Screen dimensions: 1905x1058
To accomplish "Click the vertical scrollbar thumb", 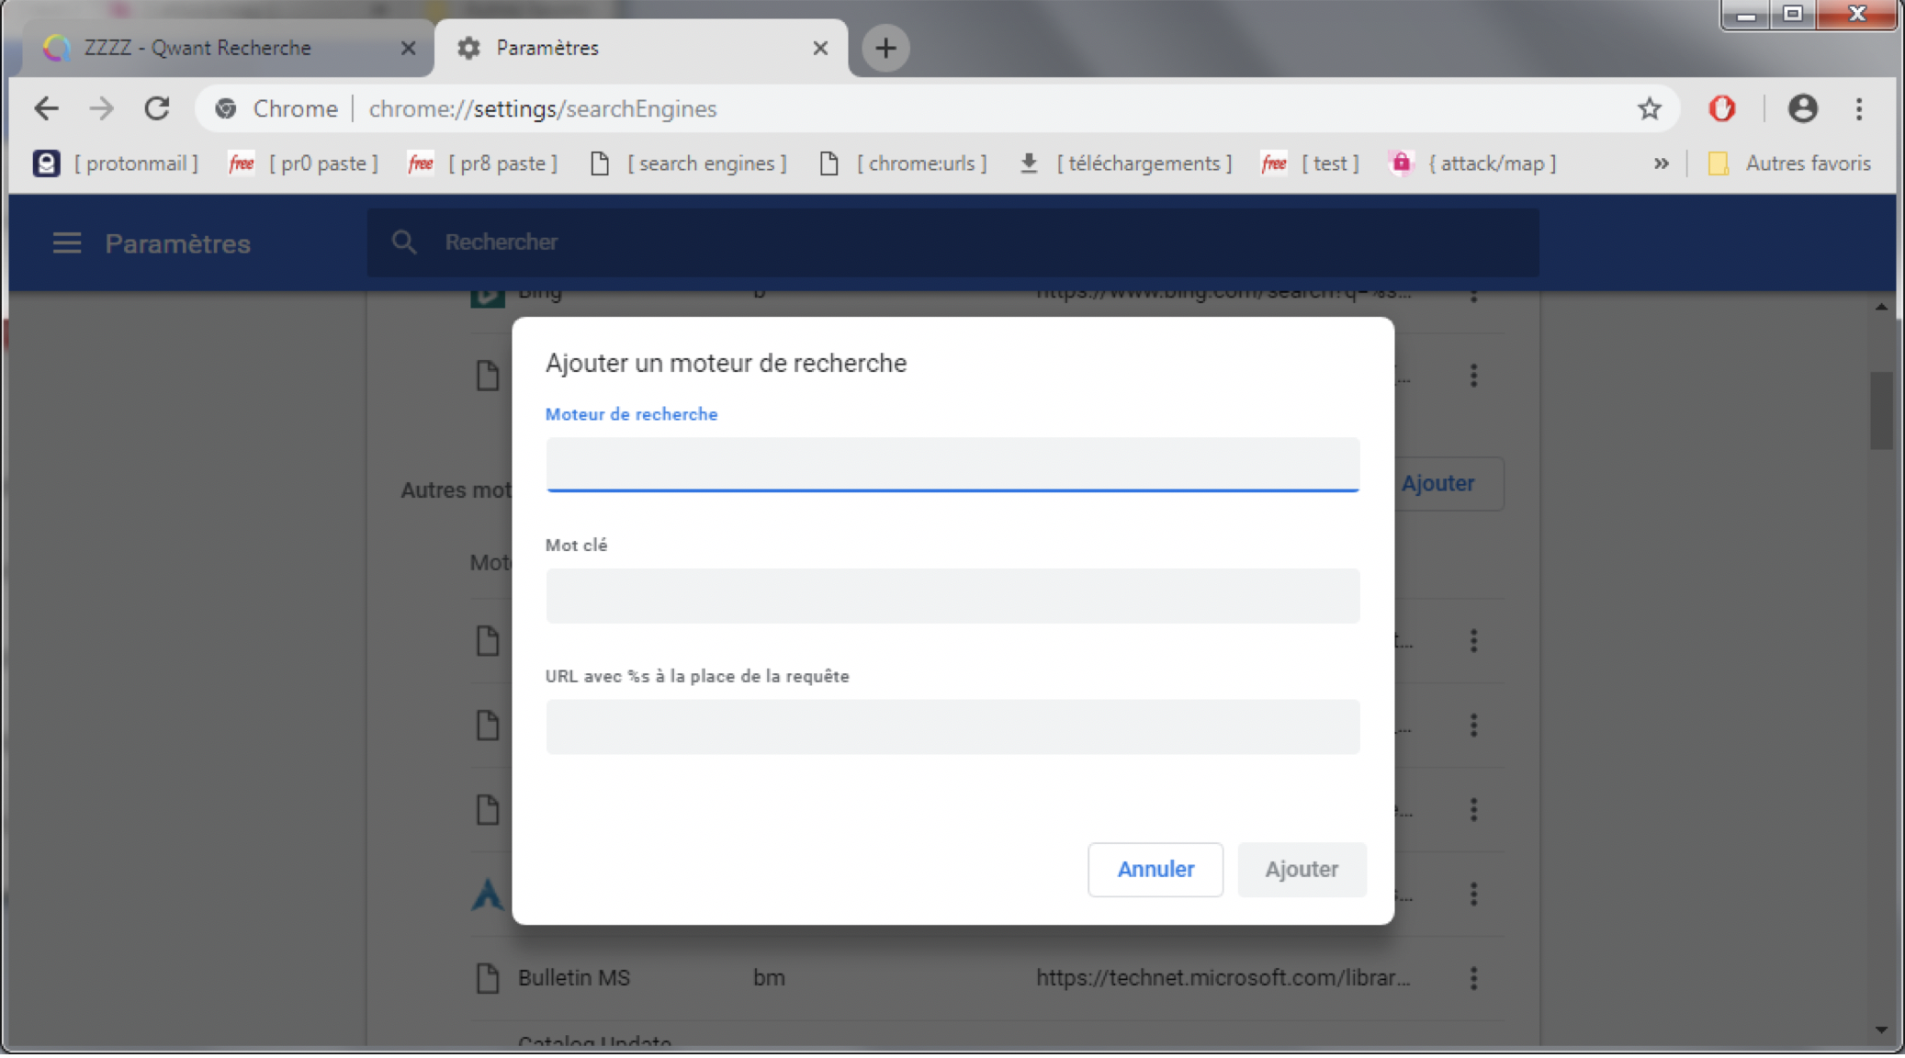I will (1881, 411).
